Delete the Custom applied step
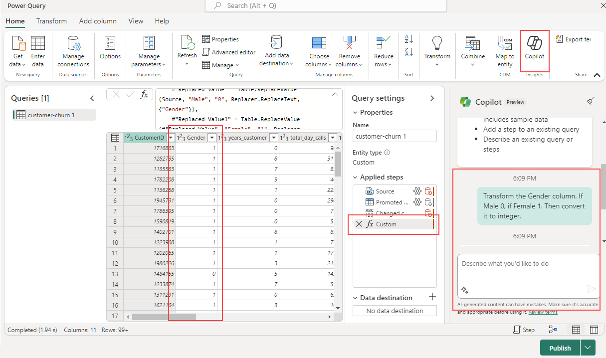 tap(359, 224)
